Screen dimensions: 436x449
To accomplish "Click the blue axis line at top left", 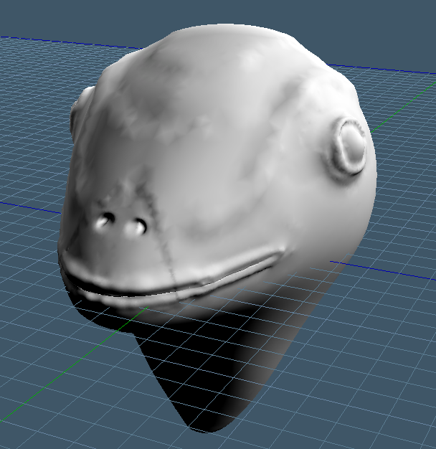I will 72,43.
